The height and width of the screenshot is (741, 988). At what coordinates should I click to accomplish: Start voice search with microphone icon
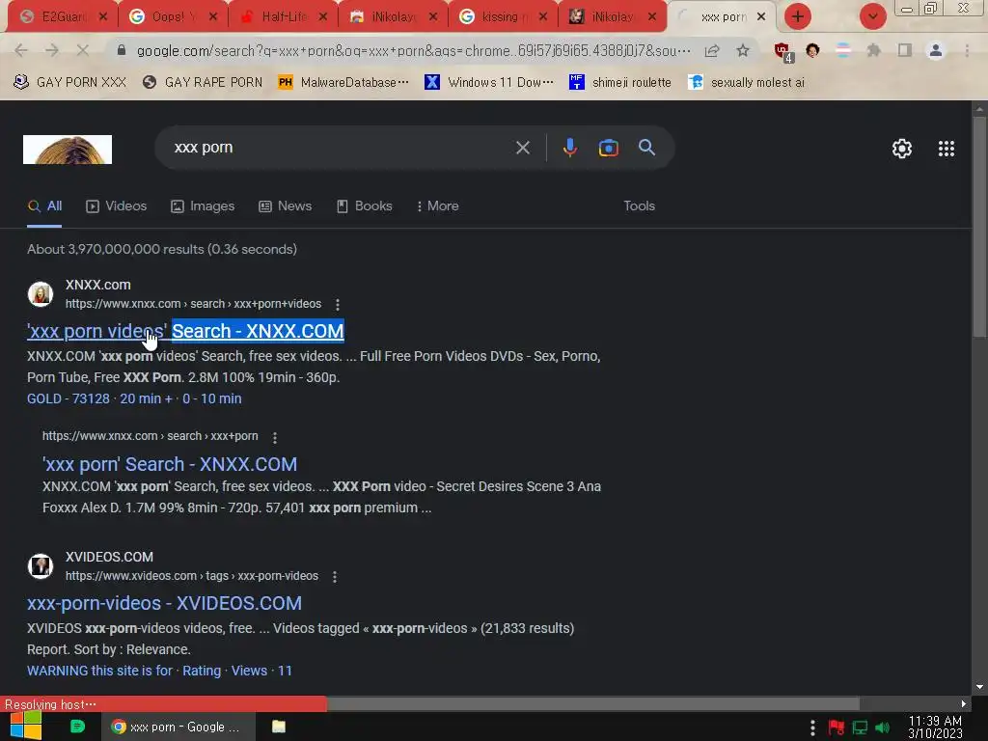pyautogui.click(x=569, y=148)
